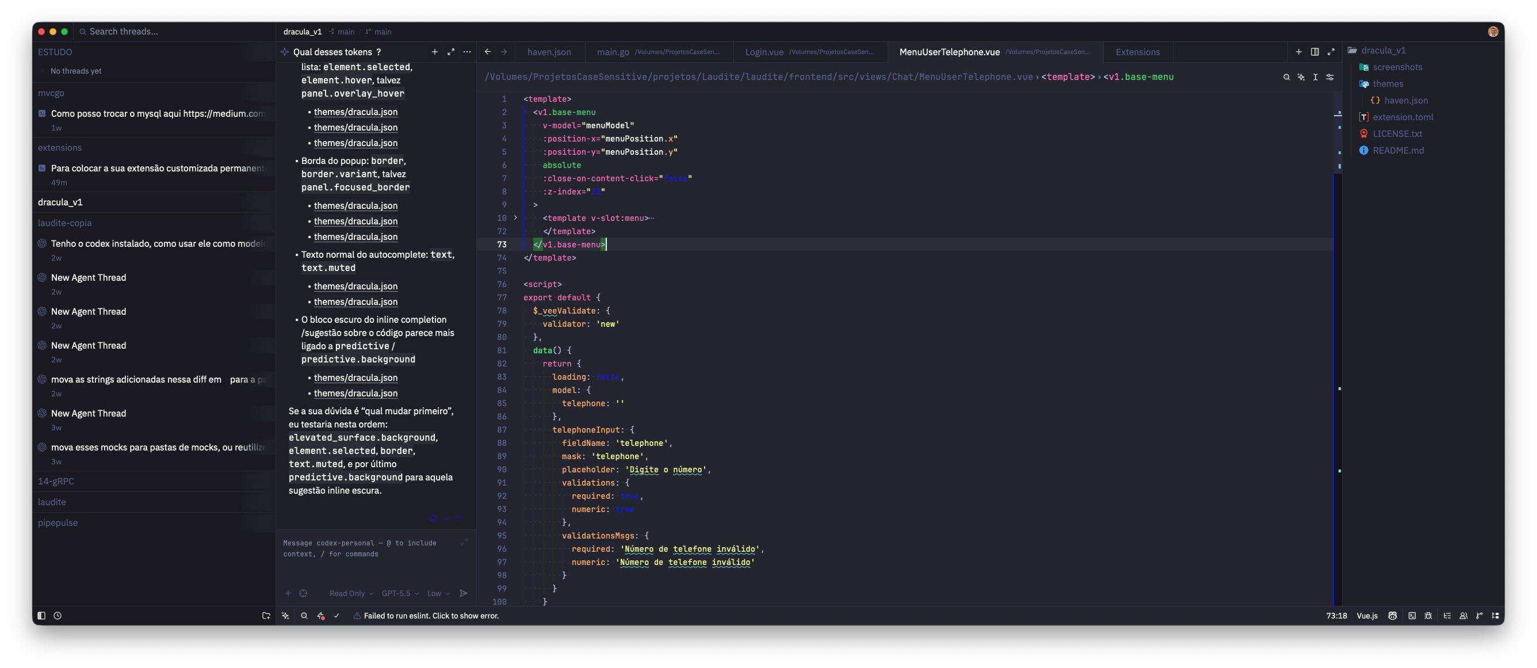Viewport: 1537px width, 668px height.
Task: Click the Vue.js language selector
Action: [x=1367, y=616]
